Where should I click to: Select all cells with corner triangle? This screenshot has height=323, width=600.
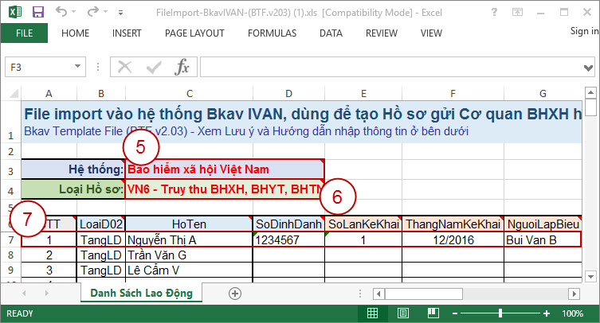[14, 94]
